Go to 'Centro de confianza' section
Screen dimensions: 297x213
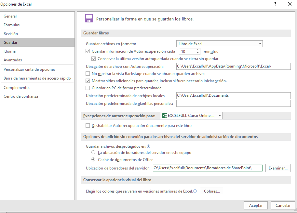click(x=21, y=96)
